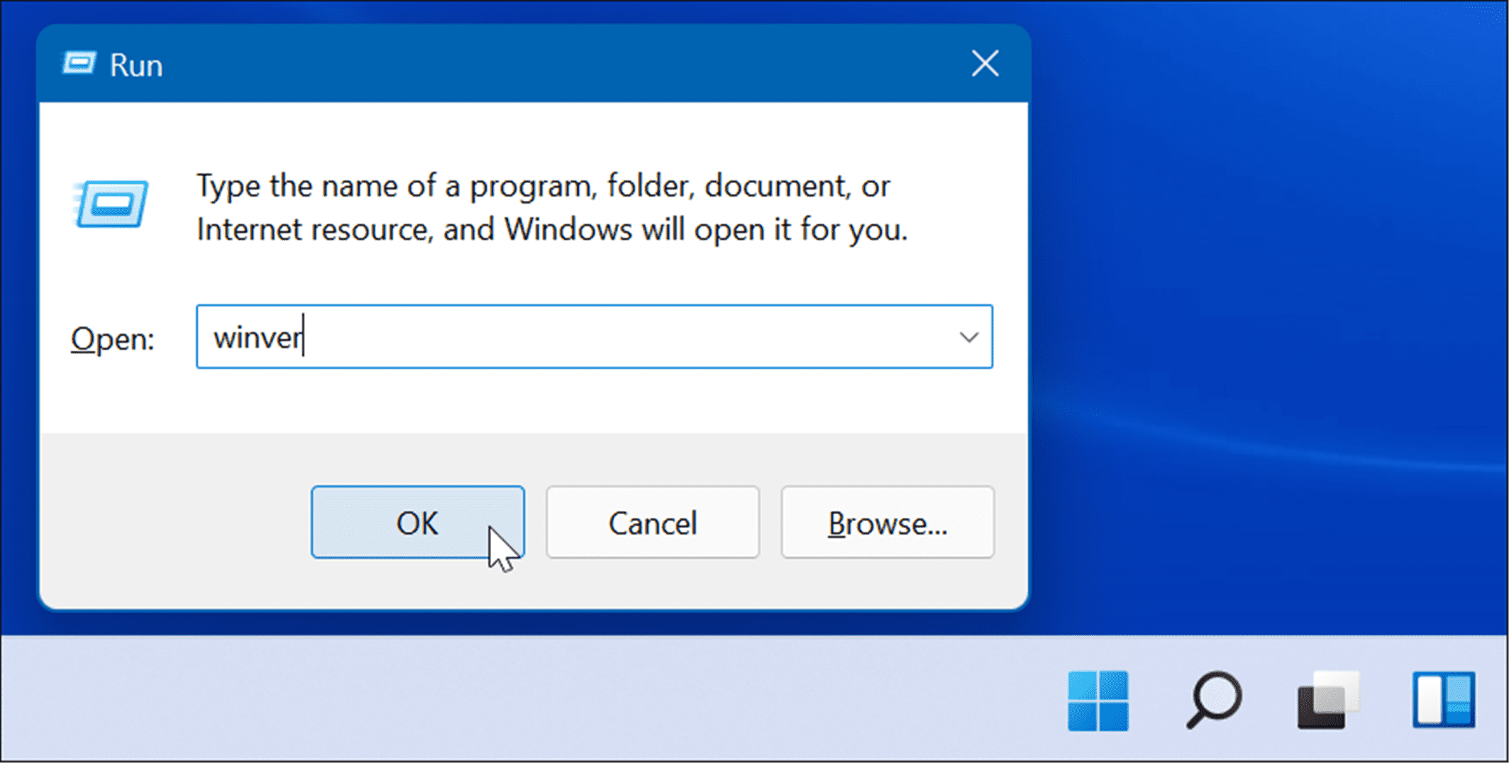The height and width of the screenshot is (763, 1509).
Task: Click the Run icon in the title bar
Action: click(80, 63)
